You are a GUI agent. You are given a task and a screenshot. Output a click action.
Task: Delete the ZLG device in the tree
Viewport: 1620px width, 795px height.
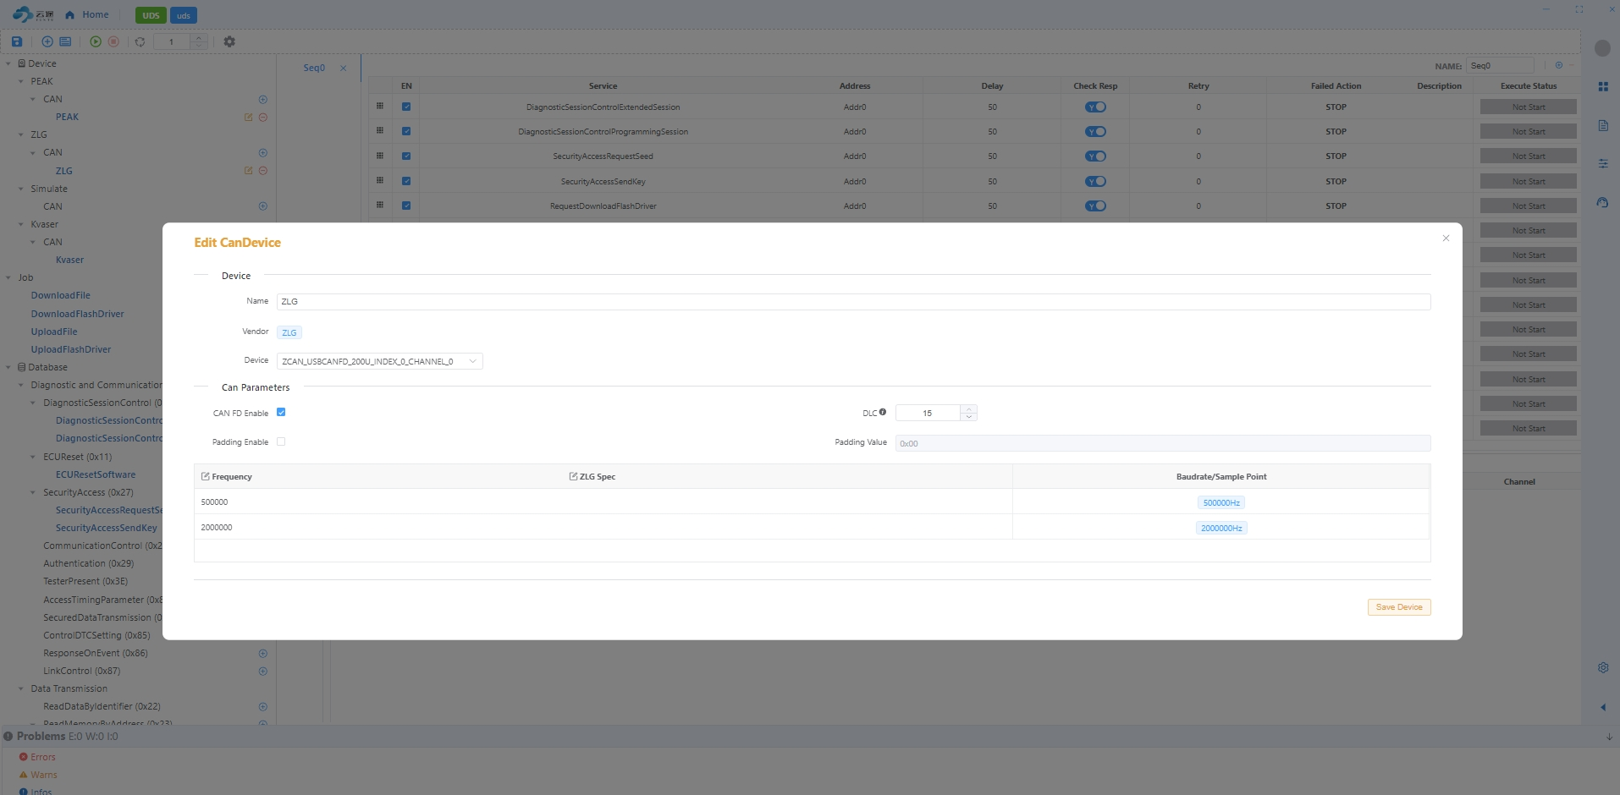coord(263,170)
